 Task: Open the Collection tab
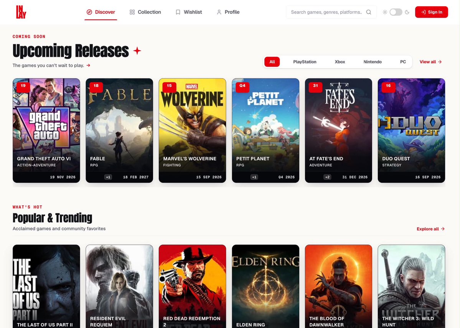point(145,12)
